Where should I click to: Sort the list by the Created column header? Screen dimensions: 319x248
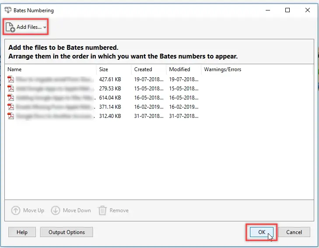tap(149, 69)
